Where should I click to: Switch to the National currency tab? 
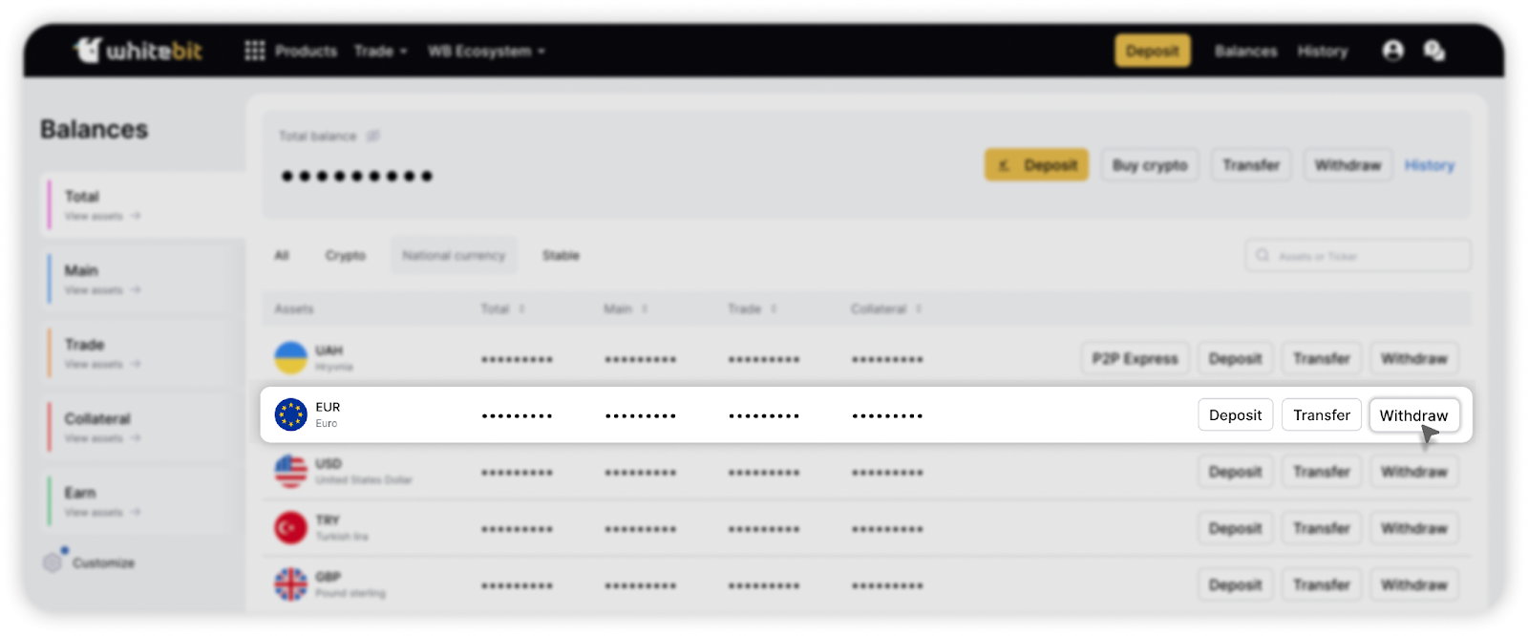(x=454, y=256)
